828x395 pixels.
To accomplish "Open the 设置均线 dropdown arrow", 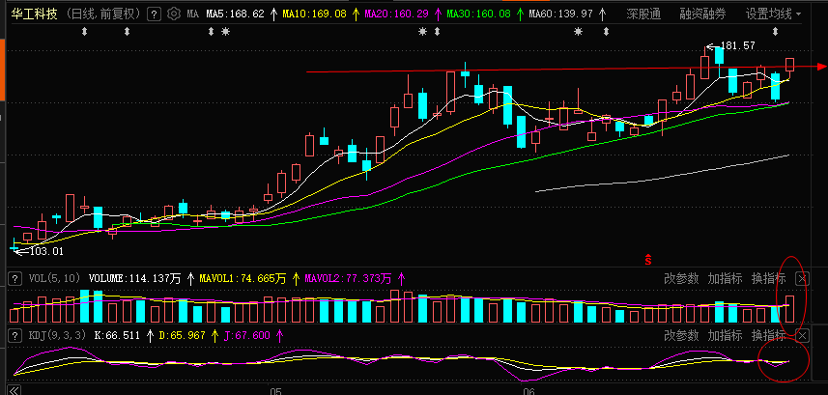I will coord(798,14).
